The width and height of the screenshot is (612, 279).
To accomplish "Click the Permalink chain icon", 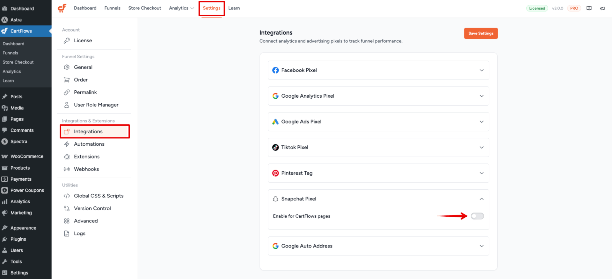I will pyautogui.click(x=67, y=92).
